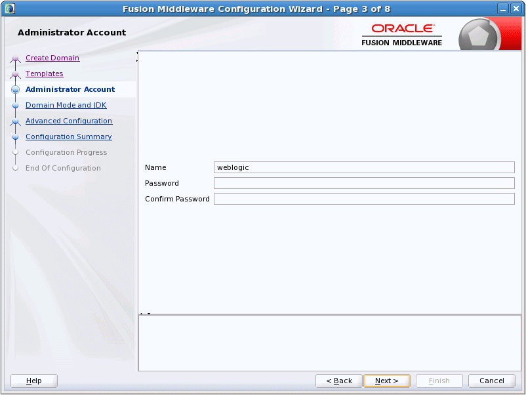Close the Configuration Wizard window

(516, 9)
